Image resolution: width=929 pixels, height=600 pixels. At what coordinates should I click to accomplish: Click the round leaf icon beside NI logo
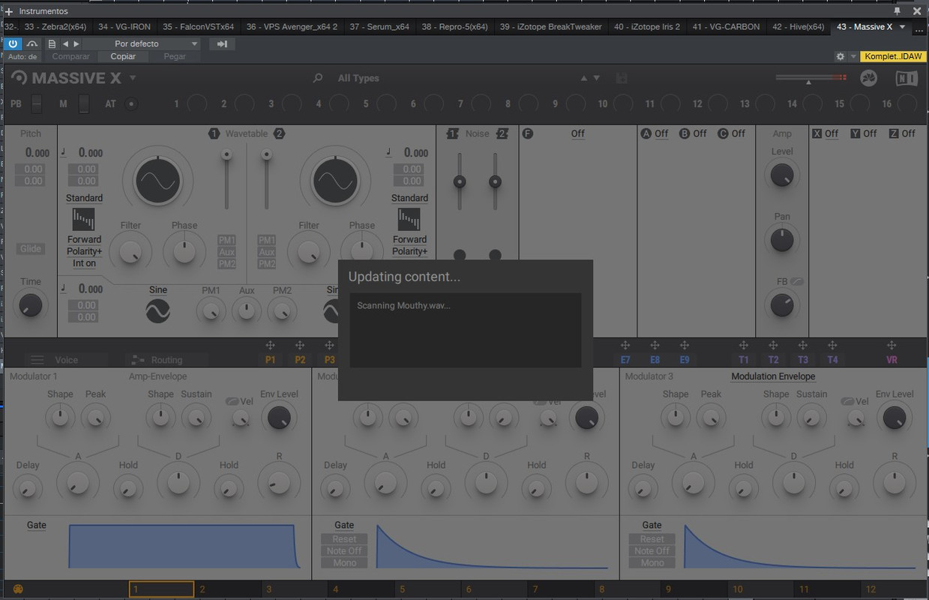pyautogui.click(x=869, y=78)
